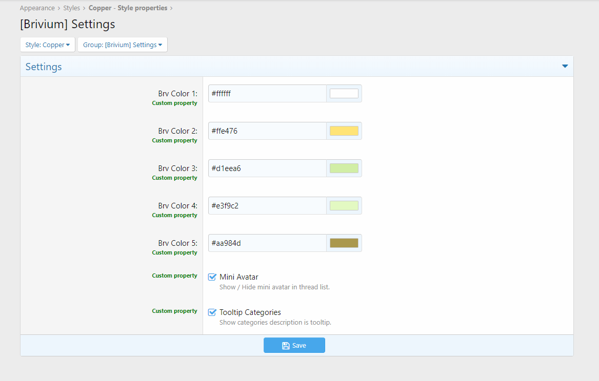
Task: Focus the Brv Color 3 hex field
Action: coord(267,168)
